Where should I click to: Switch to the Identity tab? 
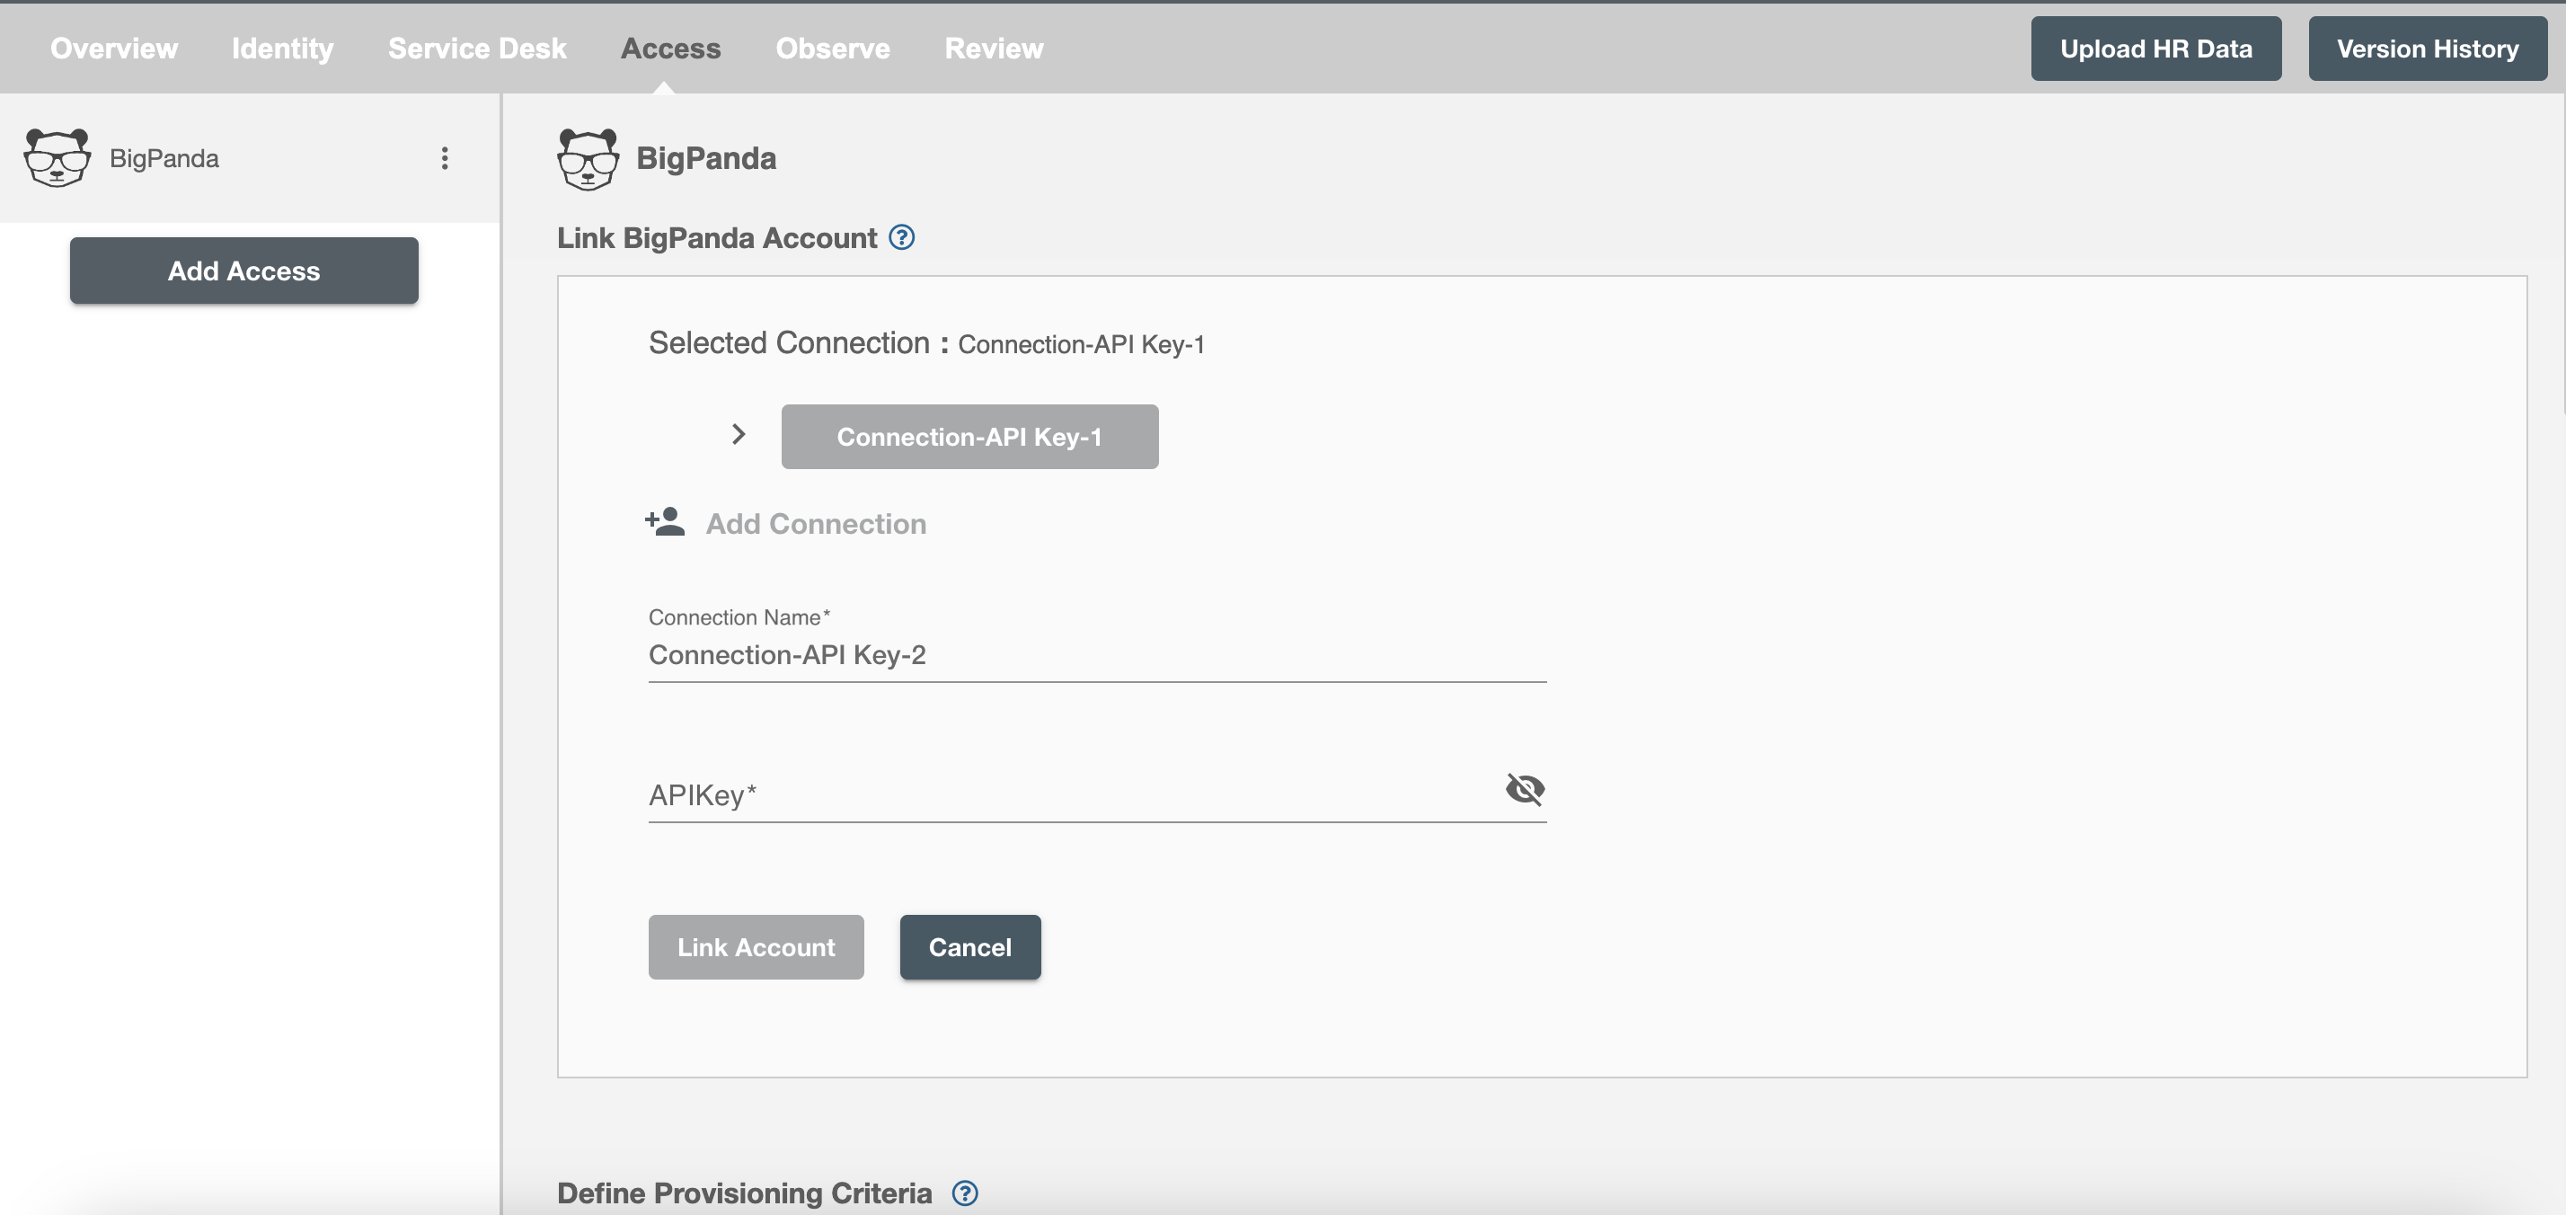click(x=283, y=46)
